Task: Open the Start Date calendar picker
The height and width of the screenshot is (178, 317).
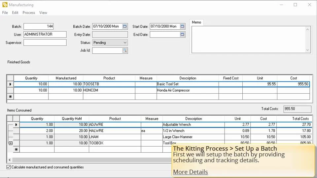Action: click(182, 26)
